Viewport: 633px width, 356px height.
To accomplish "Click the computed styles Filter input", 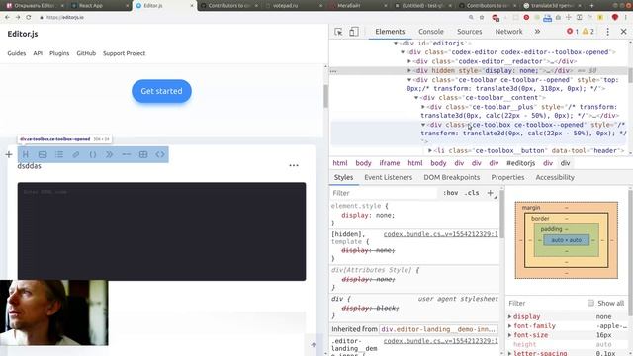I will coord(545,303).
